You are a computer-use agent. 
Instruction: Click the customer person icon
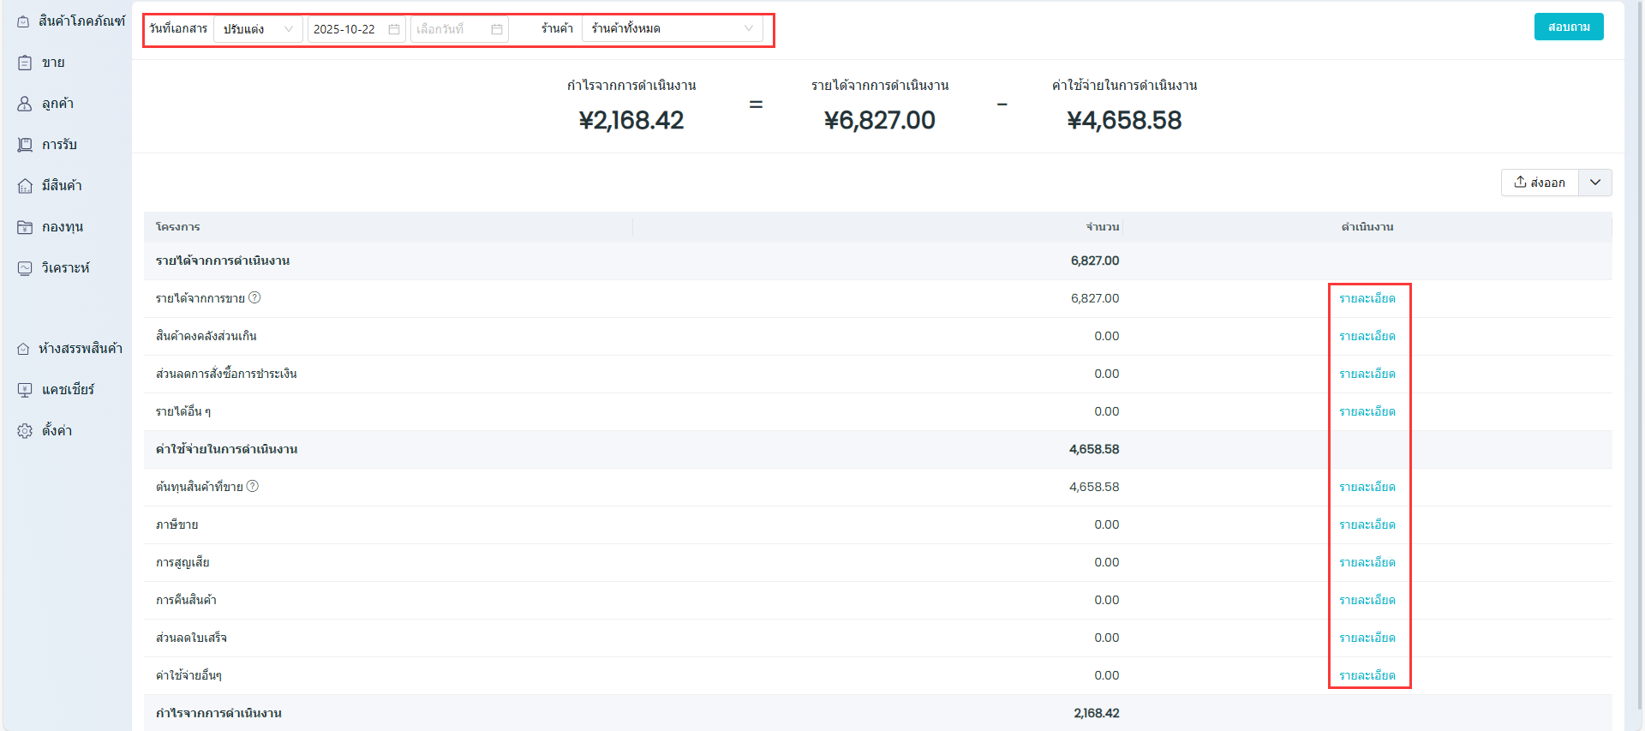[x=25, y=104]
